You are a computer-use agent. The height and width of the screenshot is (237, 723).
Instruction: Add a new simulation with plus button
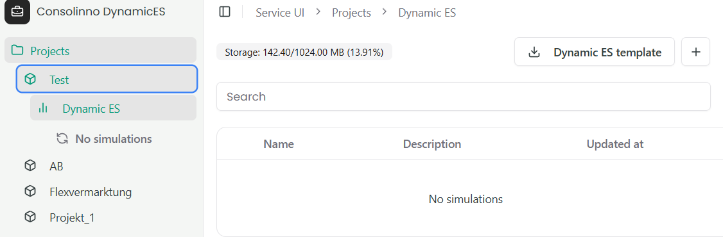696,51
